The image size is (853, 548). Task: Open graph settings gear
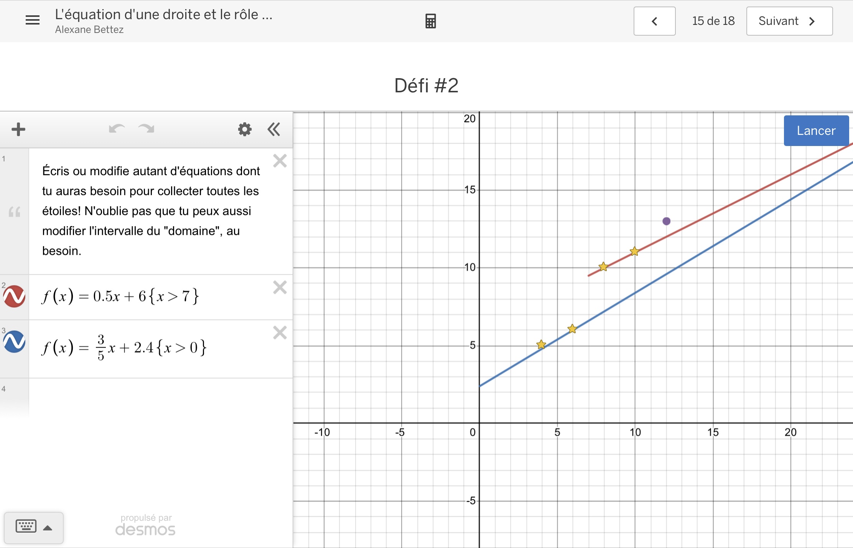point(245,130)
